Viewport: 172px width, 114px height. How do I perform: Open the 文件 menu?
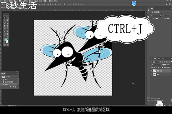pos(6,1)
